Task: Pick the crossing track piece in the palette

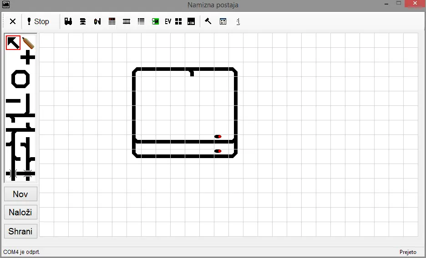Action: click(28, 58)
